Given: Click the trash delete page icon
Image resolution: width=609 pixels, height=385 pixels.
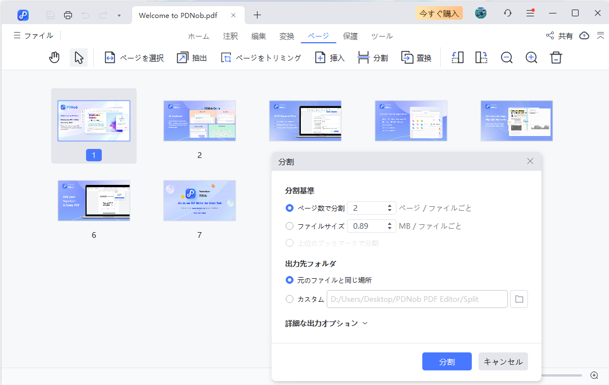Looking at the screenshot, I should click(x=556, y=58).
